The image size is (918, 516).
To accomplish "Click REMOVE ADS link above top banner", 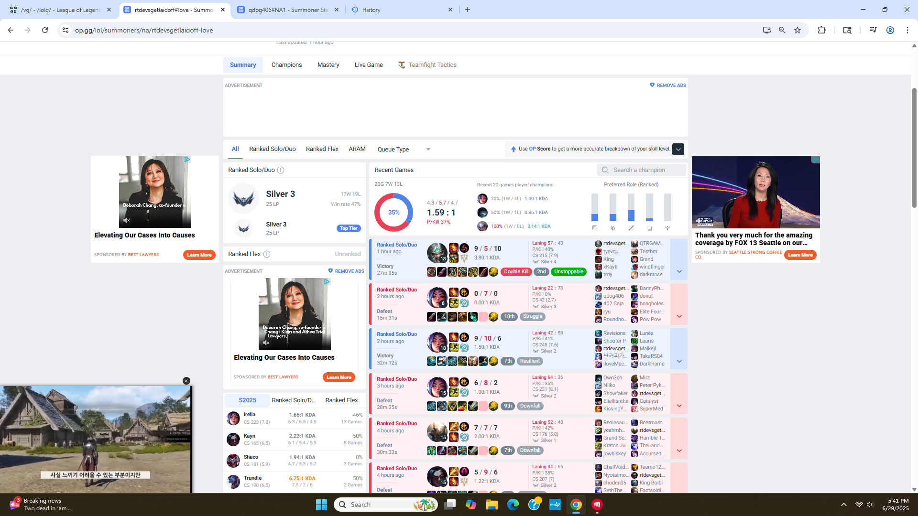I will point(668,85).
